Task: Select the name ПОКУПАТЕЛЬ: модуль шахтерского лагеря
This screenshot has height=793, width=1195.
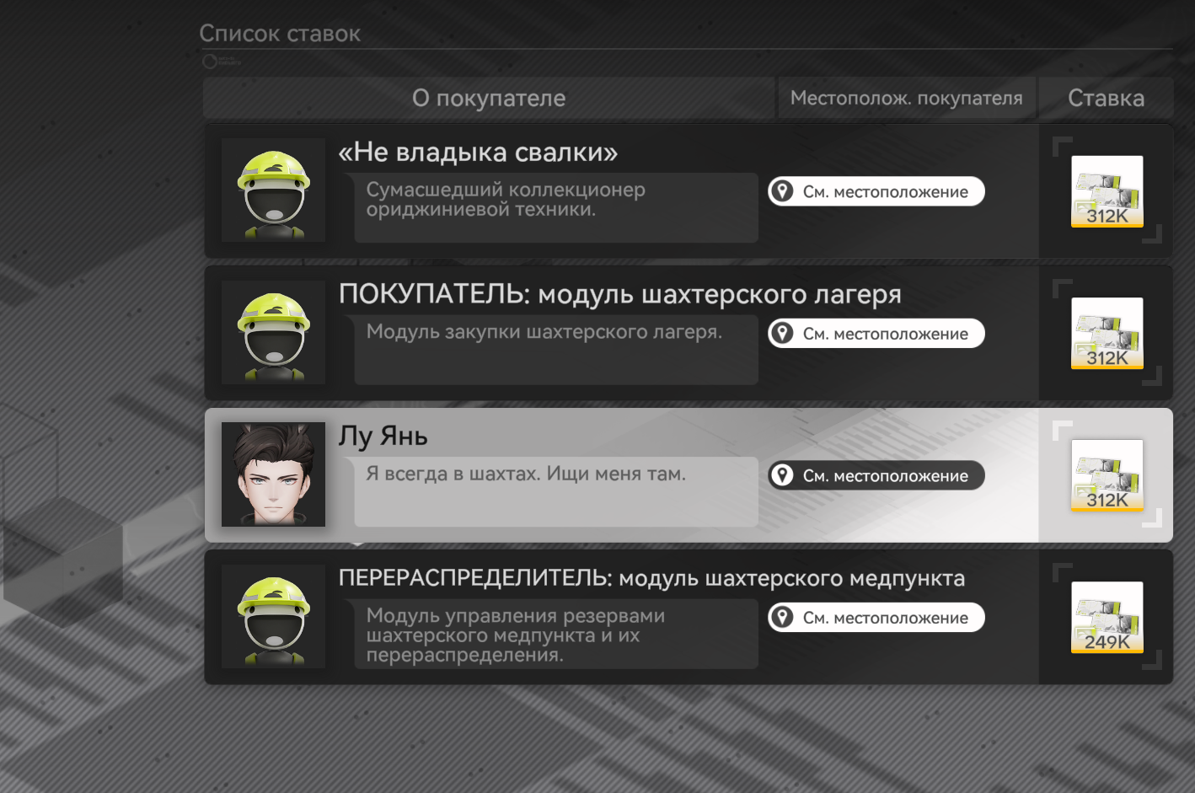Action: 620,294
